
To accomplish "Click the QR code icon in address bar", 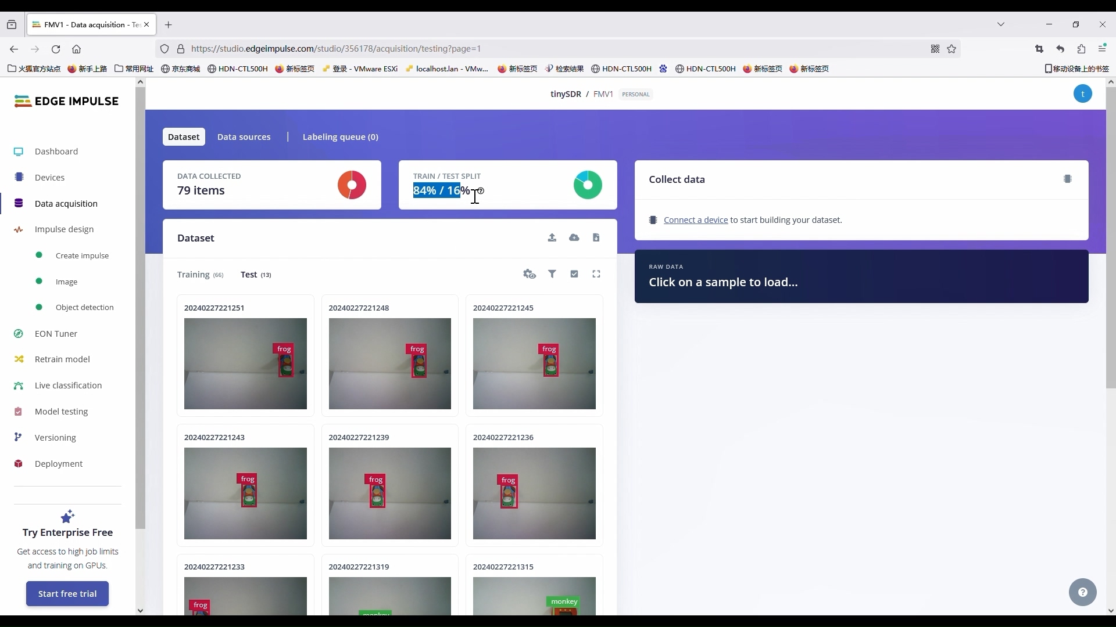I will pyautogui.click(x=935, y=49).
